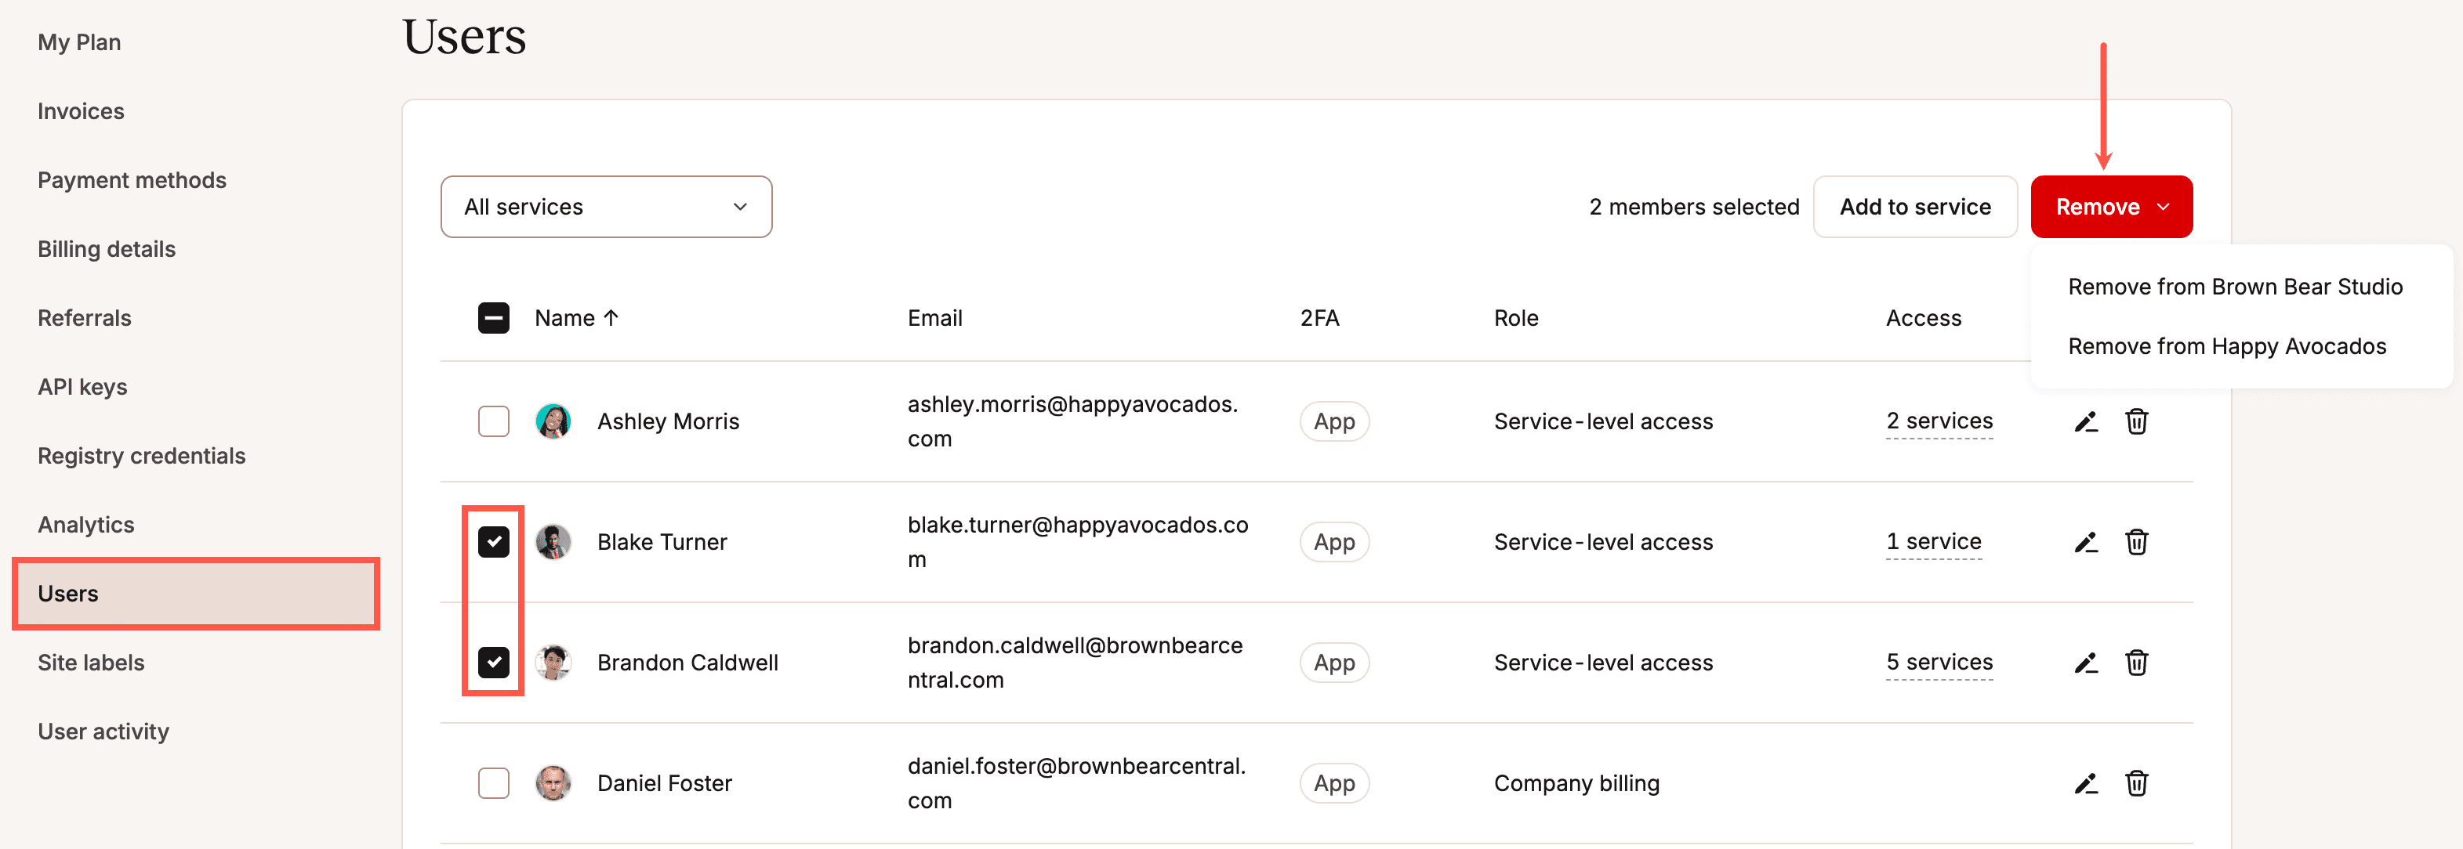Delete Blake Turner with trash icon
Viewport: 2463px width, 849px height.
2136,543
